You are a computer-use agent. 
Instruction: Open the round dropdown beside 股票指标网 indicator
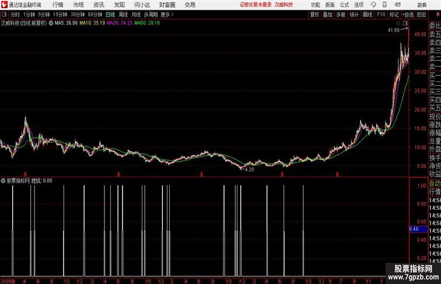pyautogui.click(x=3, y=181)
